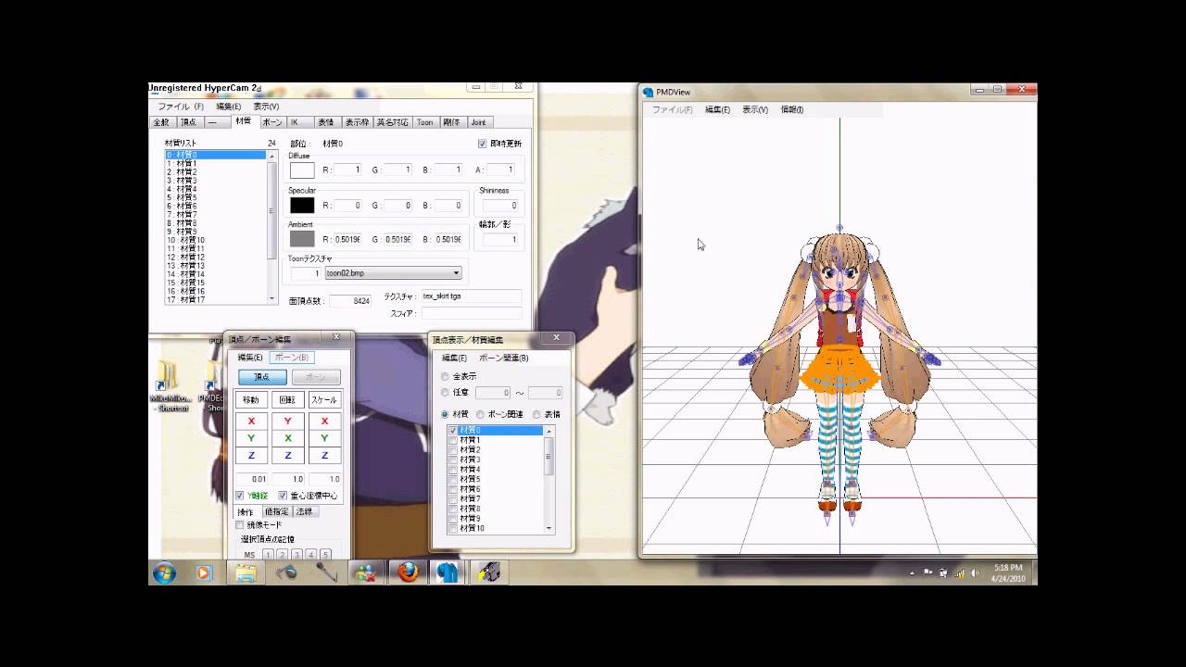Switch to the blue PMD editor taskbar icon
This screenshot has height=667, width=1186.
point(448,573)
